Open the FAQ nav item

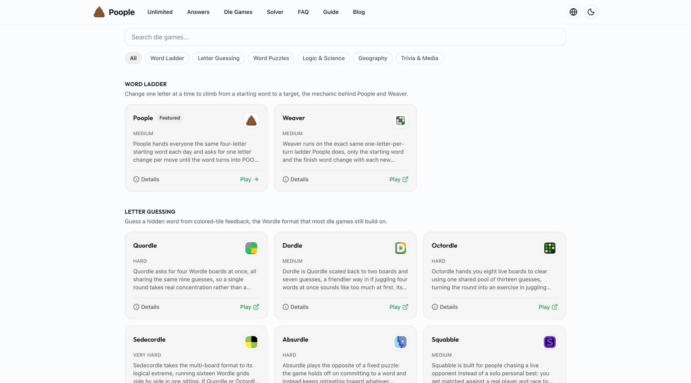(303, 12)
